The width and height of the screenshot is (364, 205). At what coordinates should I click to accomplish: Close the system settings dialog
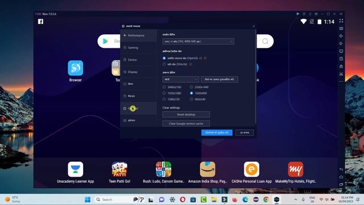[x=254, y=26]
